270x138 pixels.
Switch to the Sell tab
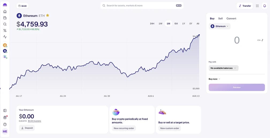[220, 18]
